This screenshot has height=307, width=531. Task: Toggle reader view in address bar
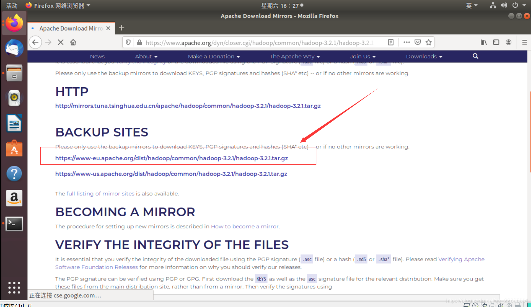pyautogui.click(x=391, y=42)
